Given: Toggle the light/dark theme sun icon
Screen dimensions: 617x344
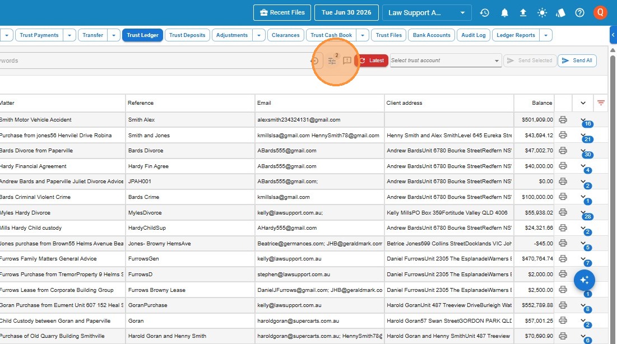Looking at the screenshot, I should click(542, 12).
